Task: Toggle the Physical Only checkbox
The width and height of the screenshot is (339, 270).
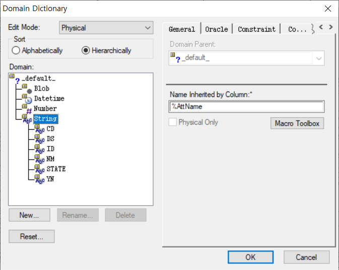Action: [173, 122]
